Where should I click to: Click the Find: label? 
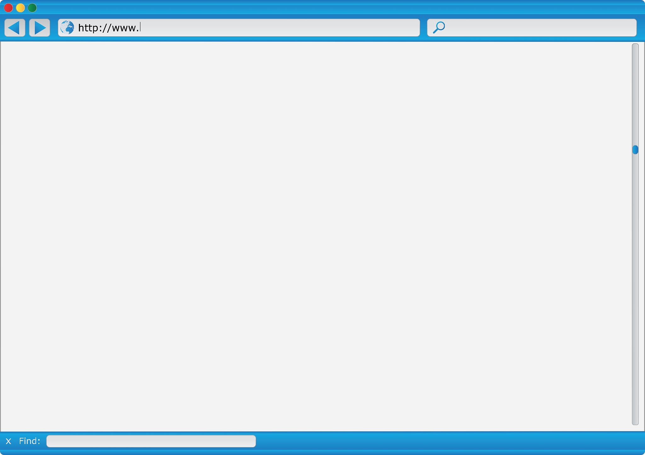coord(30,441)
